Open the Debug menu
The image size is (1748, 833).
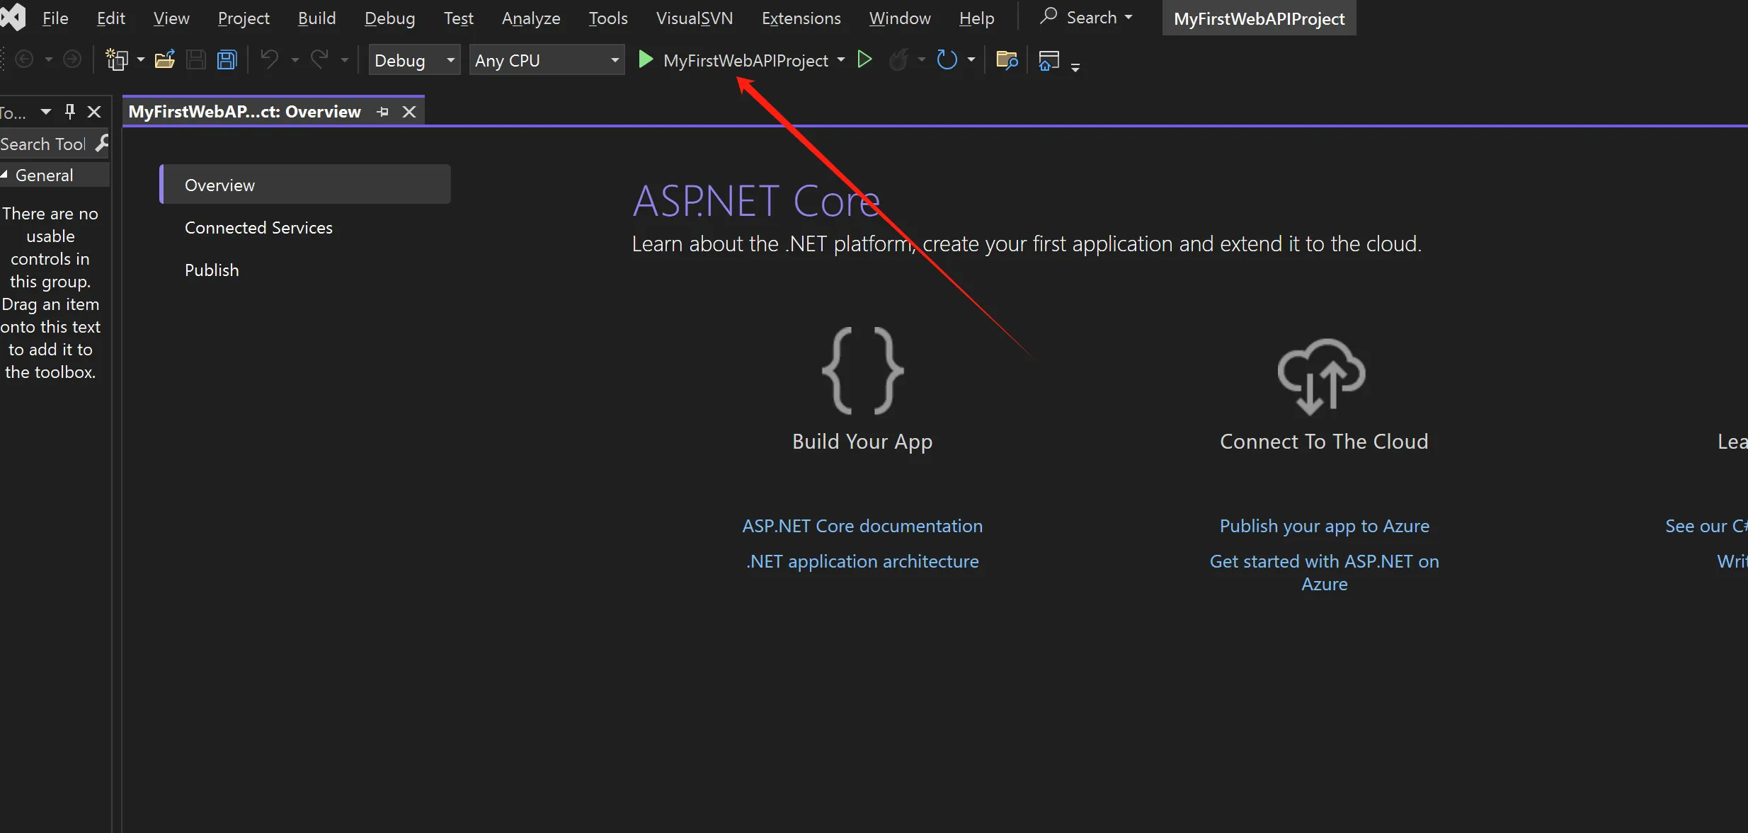point(389,18)
